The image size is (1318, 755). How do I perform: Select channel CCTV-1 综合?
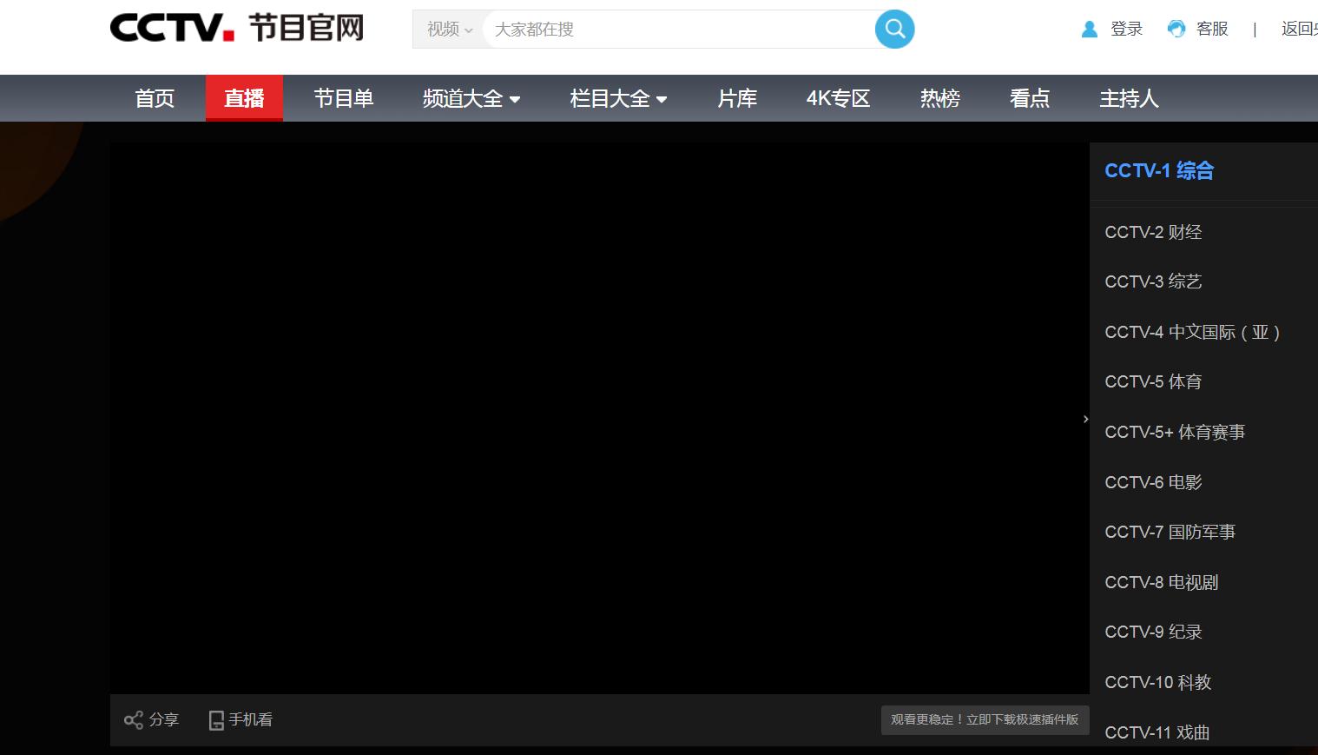pyautogui.click(x=1159, y=171)
